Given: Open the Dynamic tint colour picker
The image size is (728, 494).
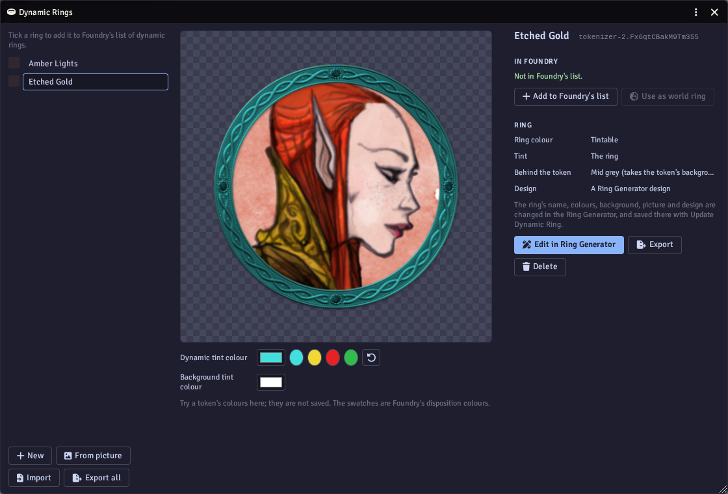Looking at the screenshot, I should tap(271, 357).
